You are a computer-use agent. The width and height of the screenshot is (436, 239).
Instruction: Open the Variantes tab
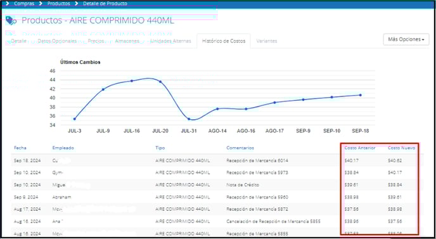pyautogui.click(x=267, y=41)
